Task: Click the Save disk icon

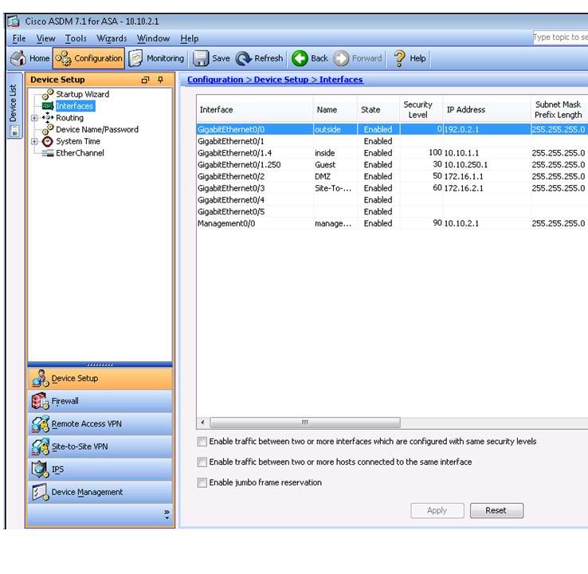Action: pyautogui.click(x=202, y=58)
